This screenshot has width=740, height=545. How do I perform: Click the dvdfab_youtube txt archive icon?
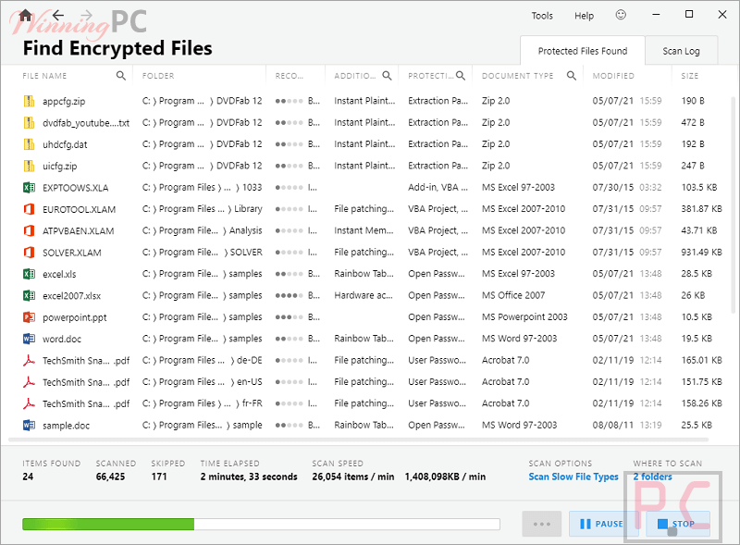29,123
